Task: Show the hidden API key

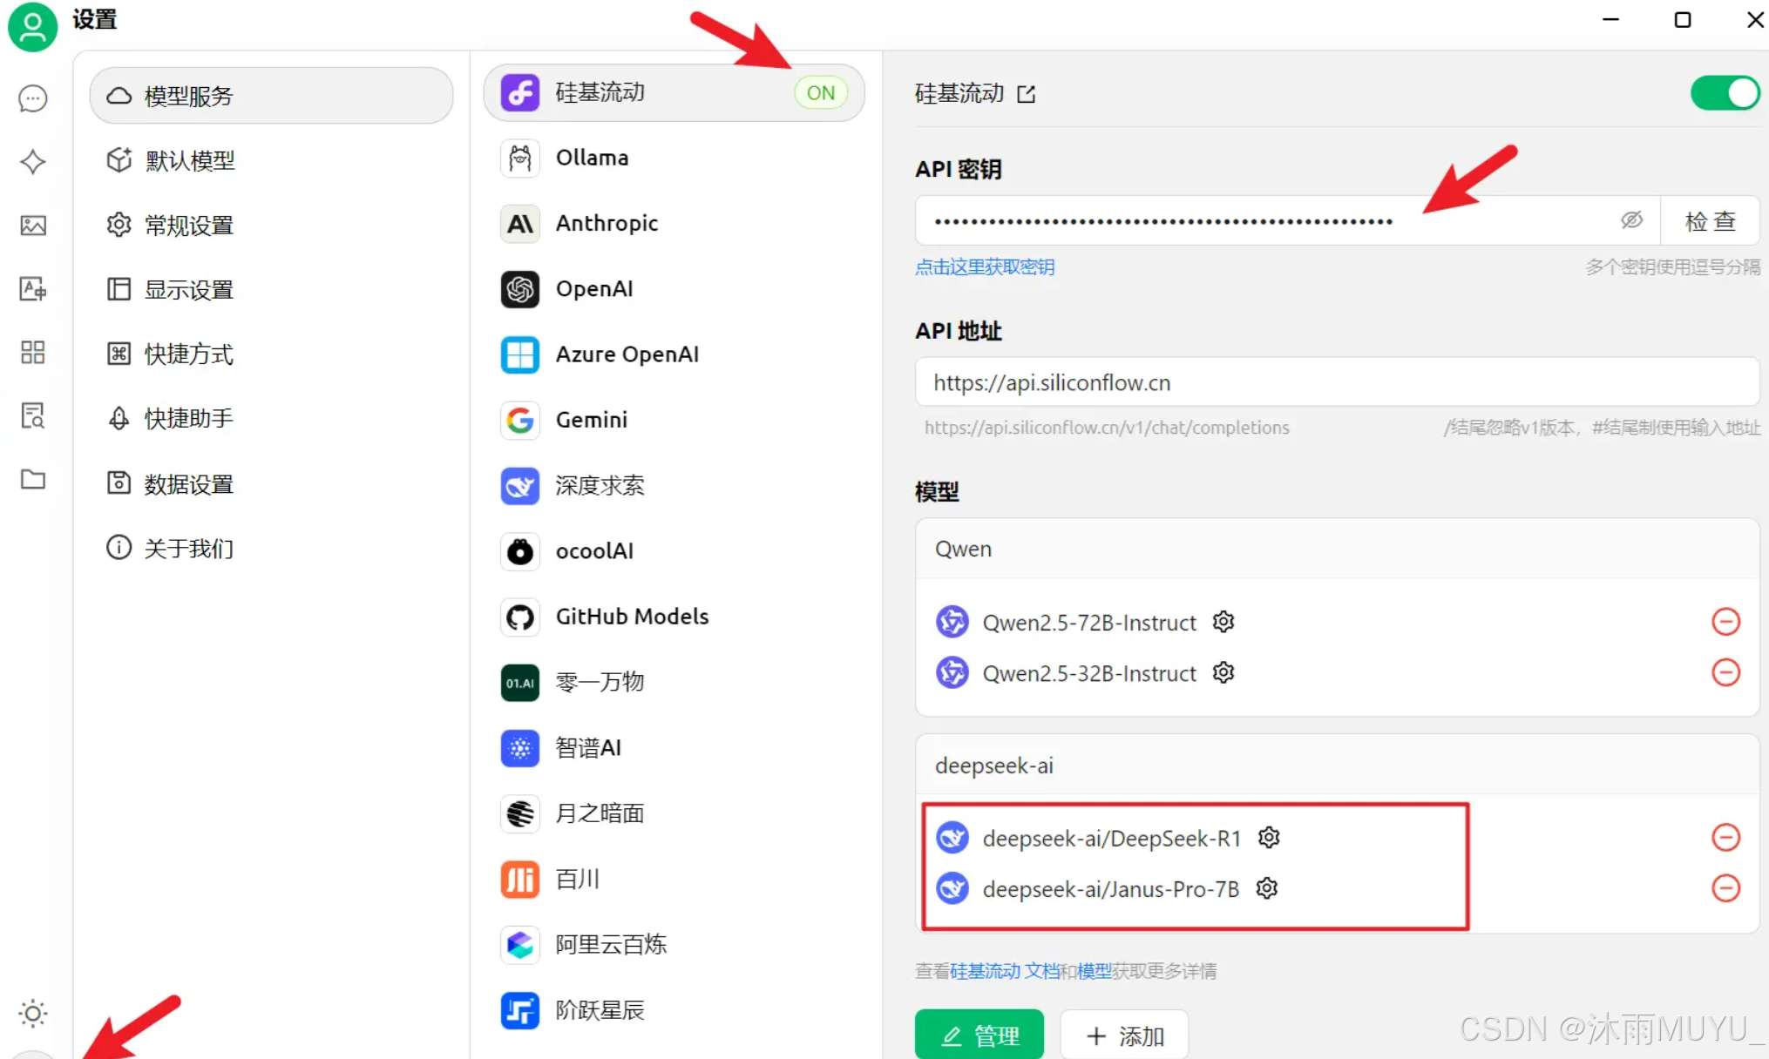Action: pyautogui.click(x=1631, y=220)
